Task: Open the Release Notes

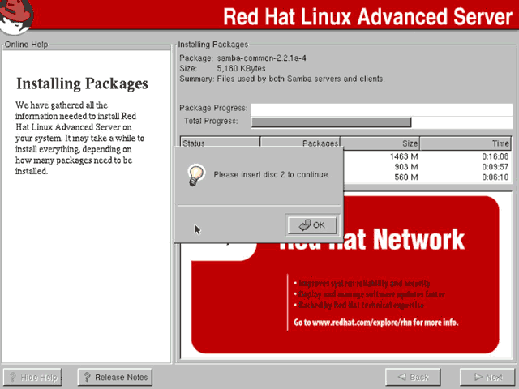Action: (x=115, y=377)
